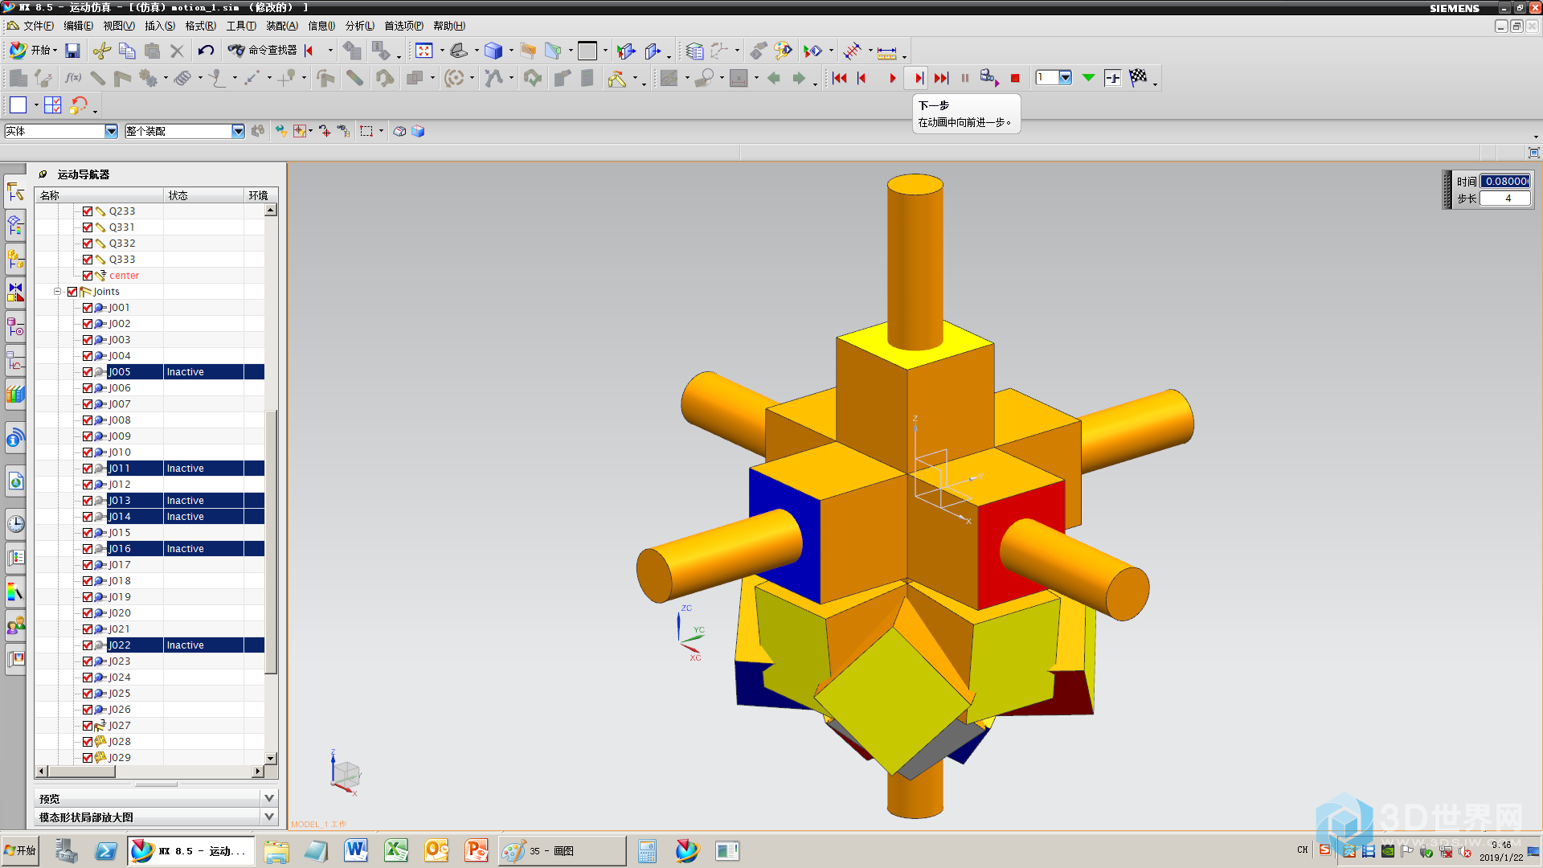Click the spring connector icon
This screenshot has width=1543, height=868.
[182, 78]
